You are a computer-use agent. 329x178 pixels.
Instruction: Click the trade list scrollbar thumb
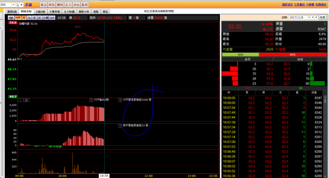coord(325,101)
